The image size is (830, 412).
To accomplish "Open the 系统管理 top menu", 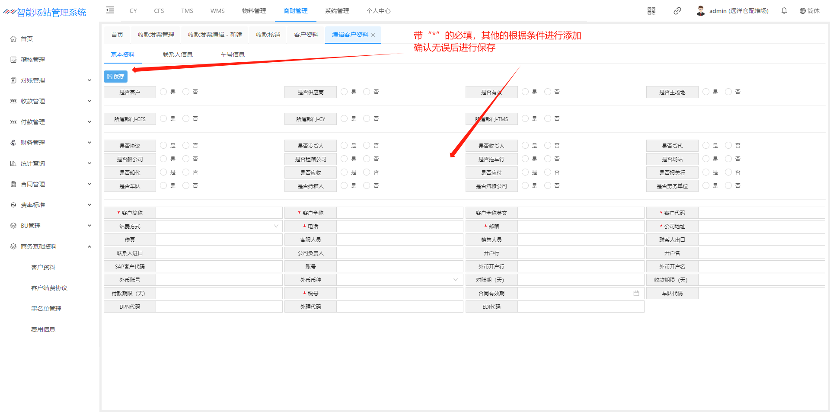I will tap(337, 11).
